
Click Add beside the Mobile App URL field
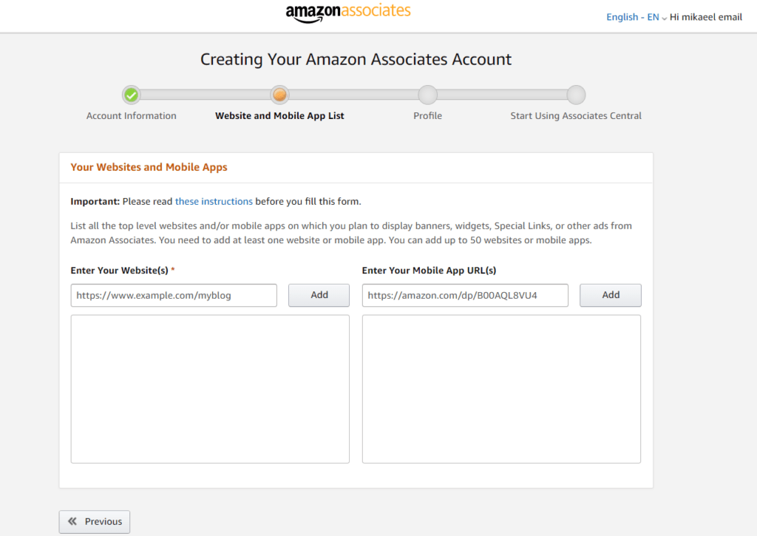coord(610,295)
